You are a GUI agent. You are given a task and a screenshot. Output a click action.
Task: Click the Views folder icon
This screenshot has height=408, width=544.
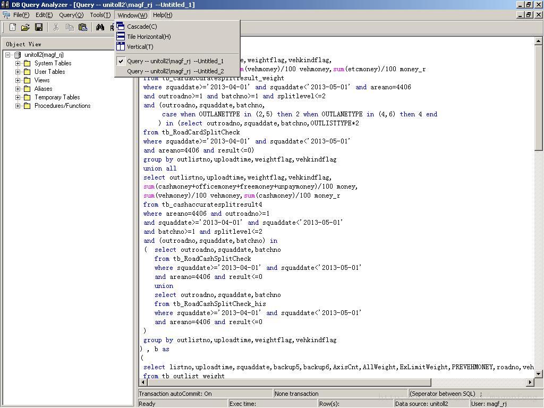click(27, 80)
